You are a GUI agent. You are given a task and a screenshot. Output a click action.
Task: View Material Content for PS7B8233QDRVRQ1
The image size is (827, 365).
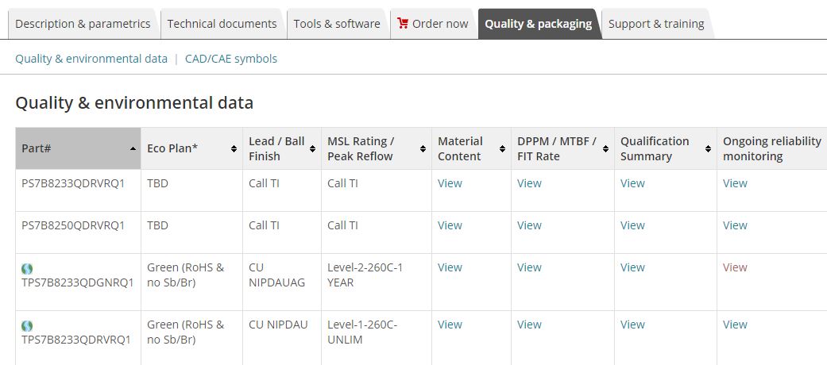(x=450, y=183)
